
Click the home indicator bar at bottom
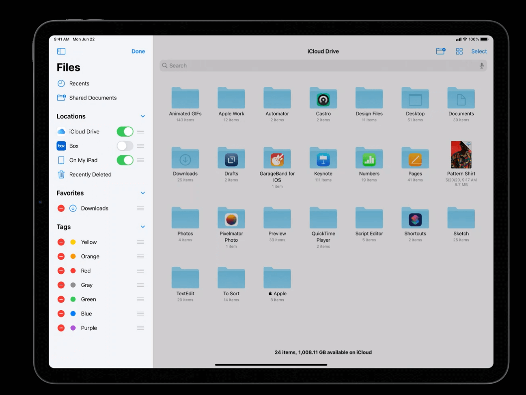271,365
